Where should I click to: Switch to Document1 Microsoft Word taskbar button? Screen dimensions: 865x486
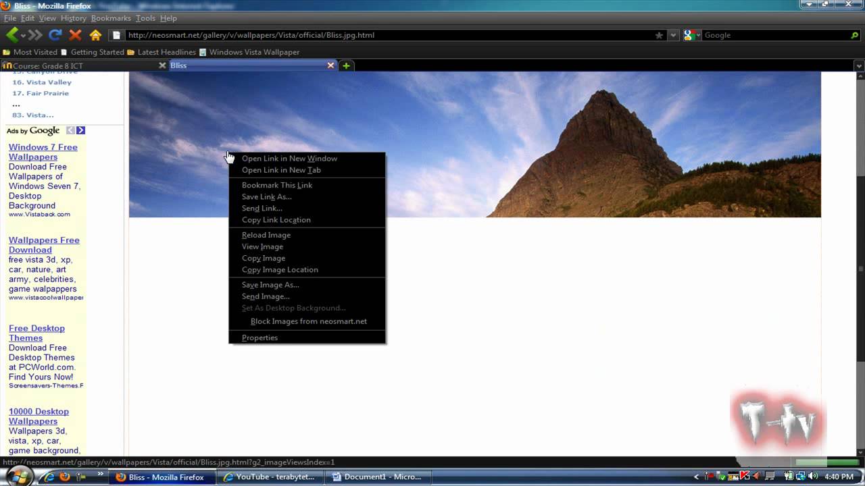click(380, 477)
